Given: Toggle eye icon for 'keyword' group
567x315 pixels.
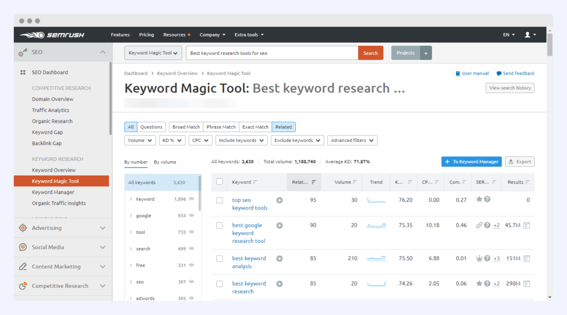Looking at the screenshot, I should click(192, 199).
